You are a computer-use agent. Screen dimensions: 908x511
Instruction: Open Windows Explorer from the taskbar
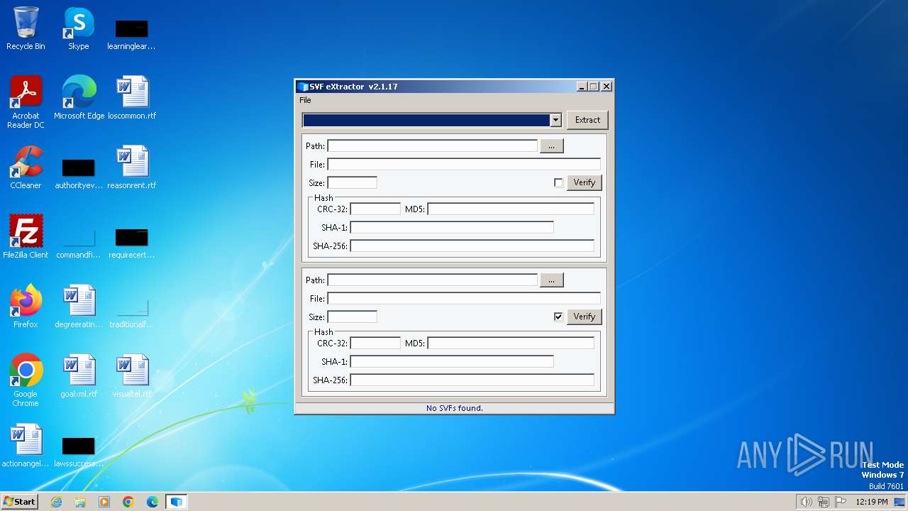point(80,502)
